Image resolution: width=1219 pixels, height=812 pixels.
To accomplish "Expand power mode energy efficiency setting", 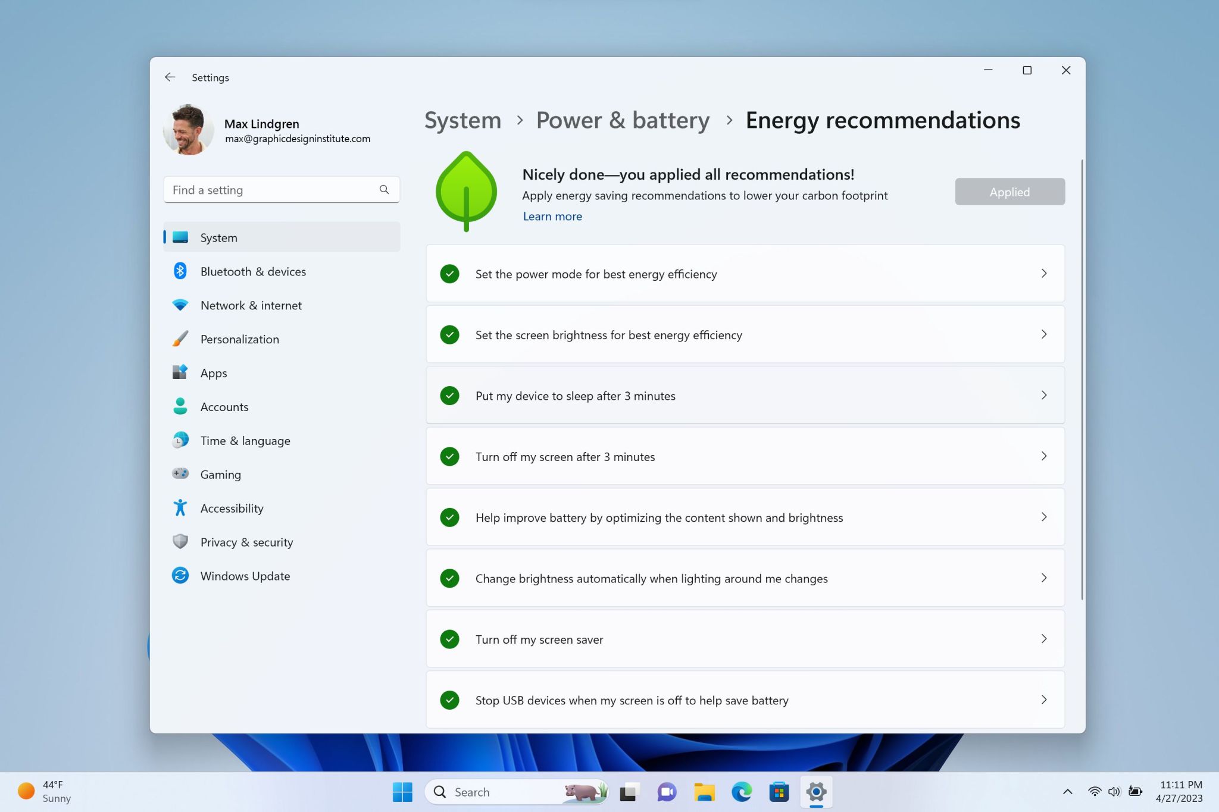I will (x=1043, y=273).
